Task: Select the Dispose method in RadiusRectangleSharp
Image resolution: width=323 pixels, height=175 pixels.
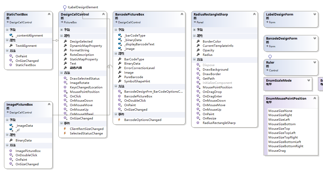Action: (x=209, y=65)
